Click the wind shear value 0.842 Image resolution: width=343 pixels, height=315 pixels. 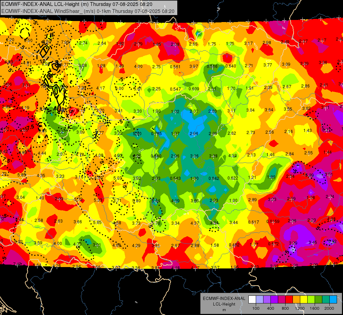pos(214,178)
